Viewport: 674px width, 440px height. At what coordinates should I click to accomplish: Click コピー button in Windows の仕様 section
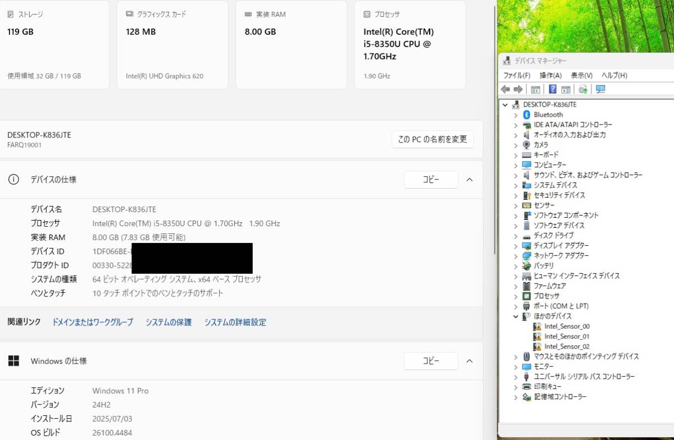[x=431, y=361]
